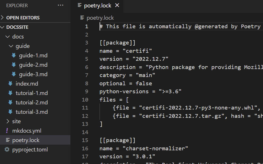
Task: Click the first [[package]] header on line 3
Action: [x=117, y=43]
